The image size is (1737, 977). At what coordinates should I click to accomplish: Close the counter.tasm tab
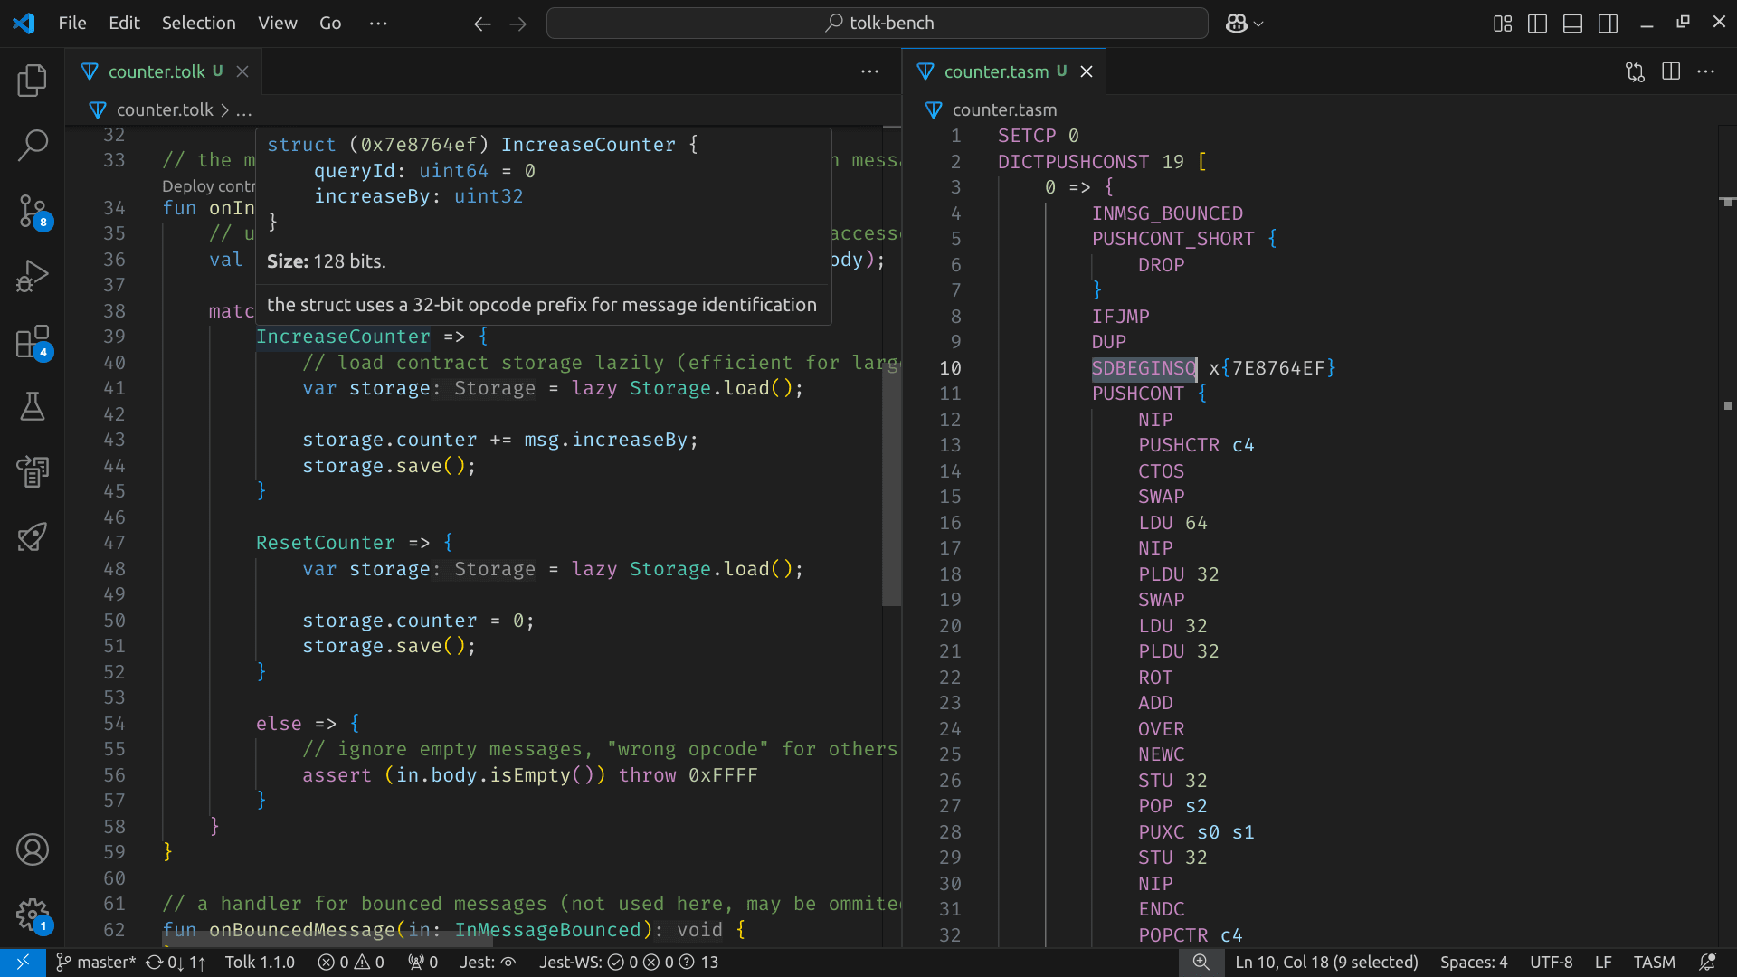1087,71
